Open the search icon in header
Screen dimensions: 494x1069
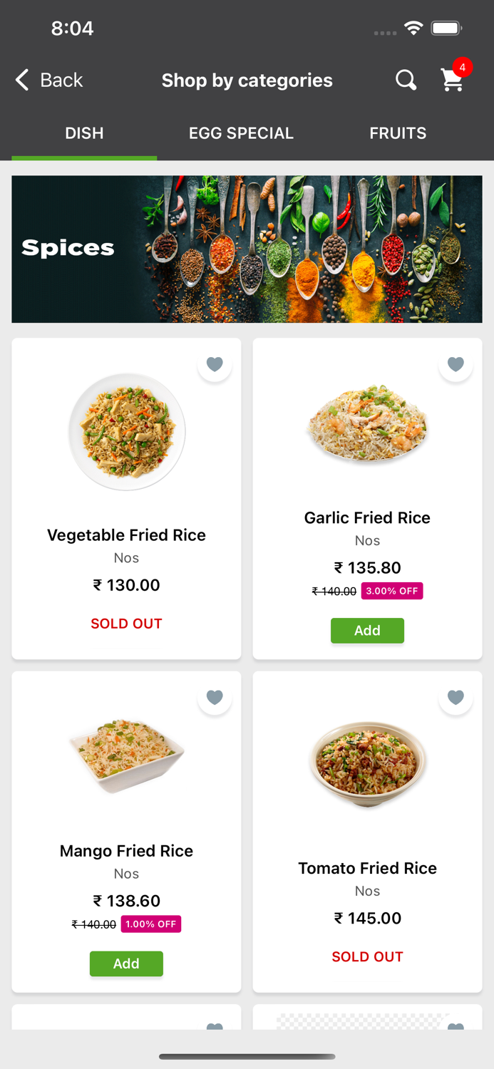point(406,80)
